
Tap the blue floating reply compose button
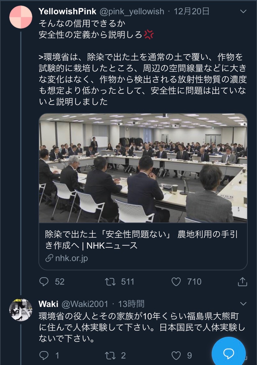tap(228, 353)
